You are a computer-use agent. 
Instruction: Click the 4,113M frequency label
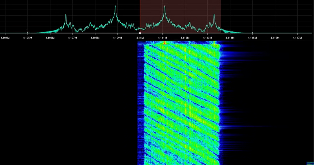[x=208, y=38]
